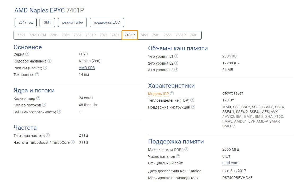Click the 2017 год tag button

point(25,23)
